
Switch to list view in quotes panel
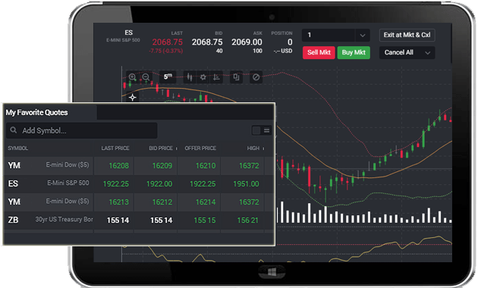pos(266,130)
